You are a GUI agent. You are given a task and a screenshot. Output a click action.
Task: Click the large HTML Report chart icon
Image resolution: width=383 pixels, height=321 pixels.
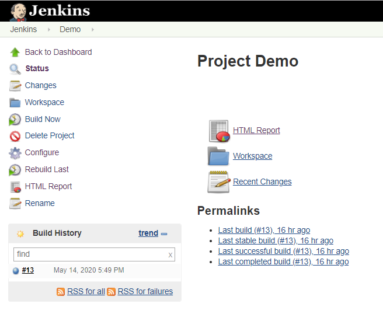[219, 131]
